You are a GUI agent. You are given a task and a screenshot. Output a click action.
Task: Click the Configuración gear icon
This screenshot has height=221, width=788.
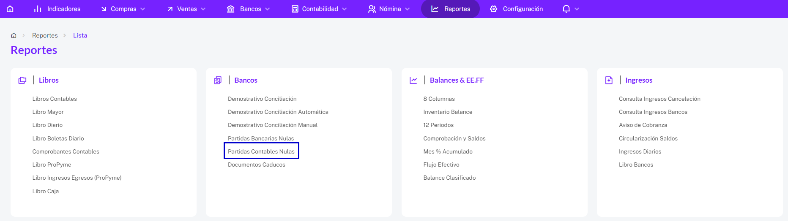(x=493, y=9)
